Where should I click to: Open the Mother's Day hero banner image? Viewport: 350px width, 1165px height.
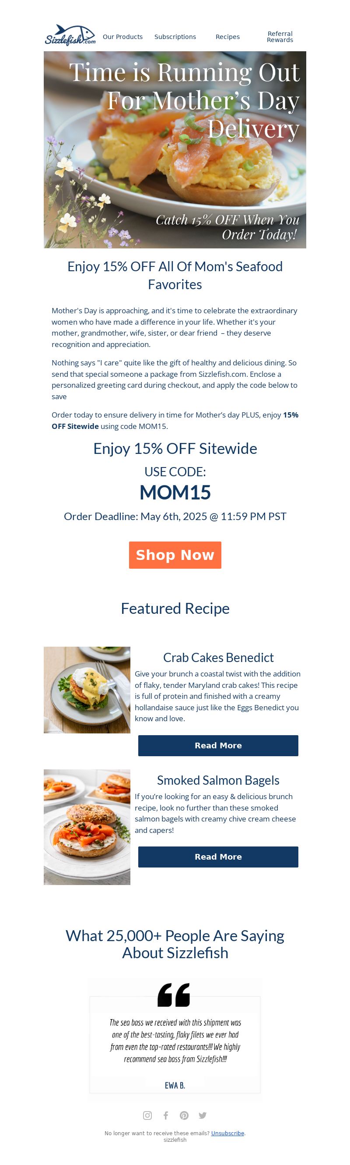pyautogui.click(x=175, y=150)
